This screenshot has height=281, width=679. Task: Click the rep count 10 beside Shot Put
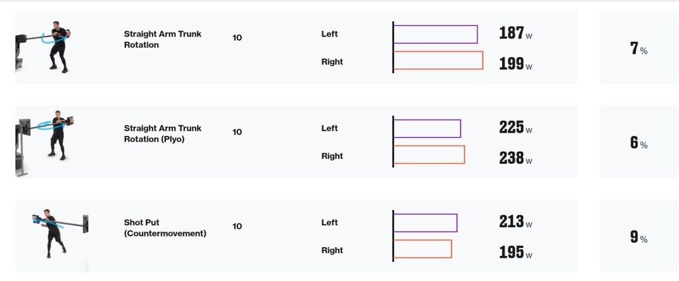237,227
